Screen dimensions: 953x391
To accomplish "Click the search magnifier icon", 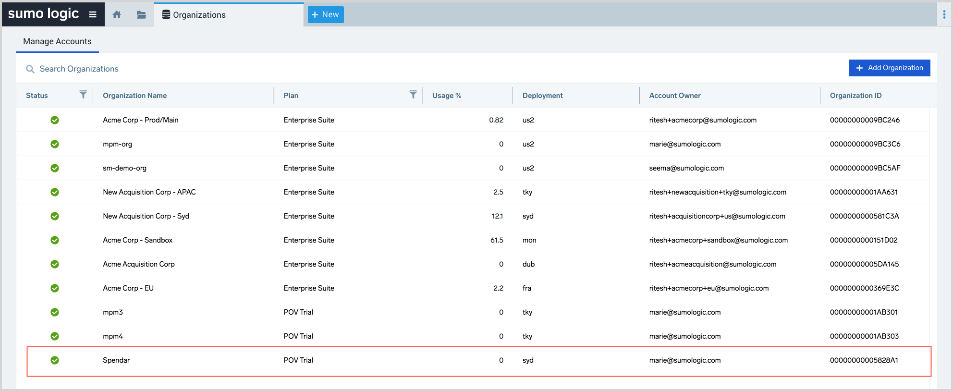I will click(x=30, y=69).
